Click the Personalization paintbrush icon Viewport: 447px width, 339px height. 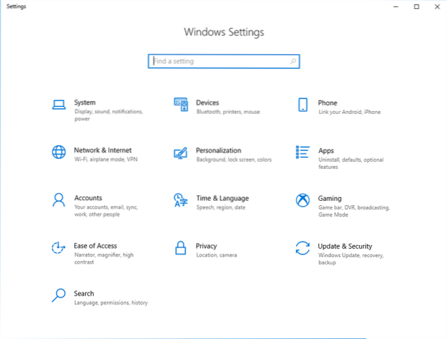click(x=181, y=153)
